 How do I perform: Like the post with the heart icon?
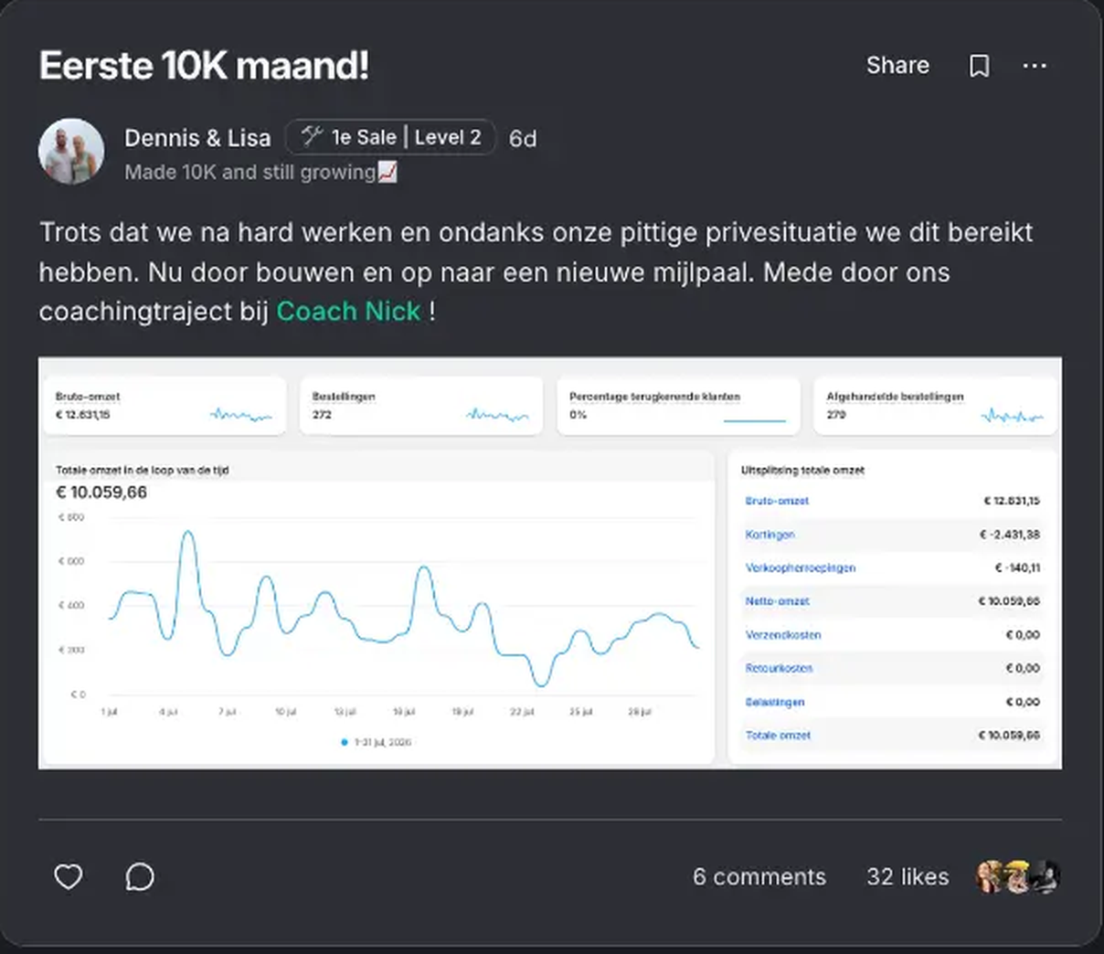[x=69, y=876]
